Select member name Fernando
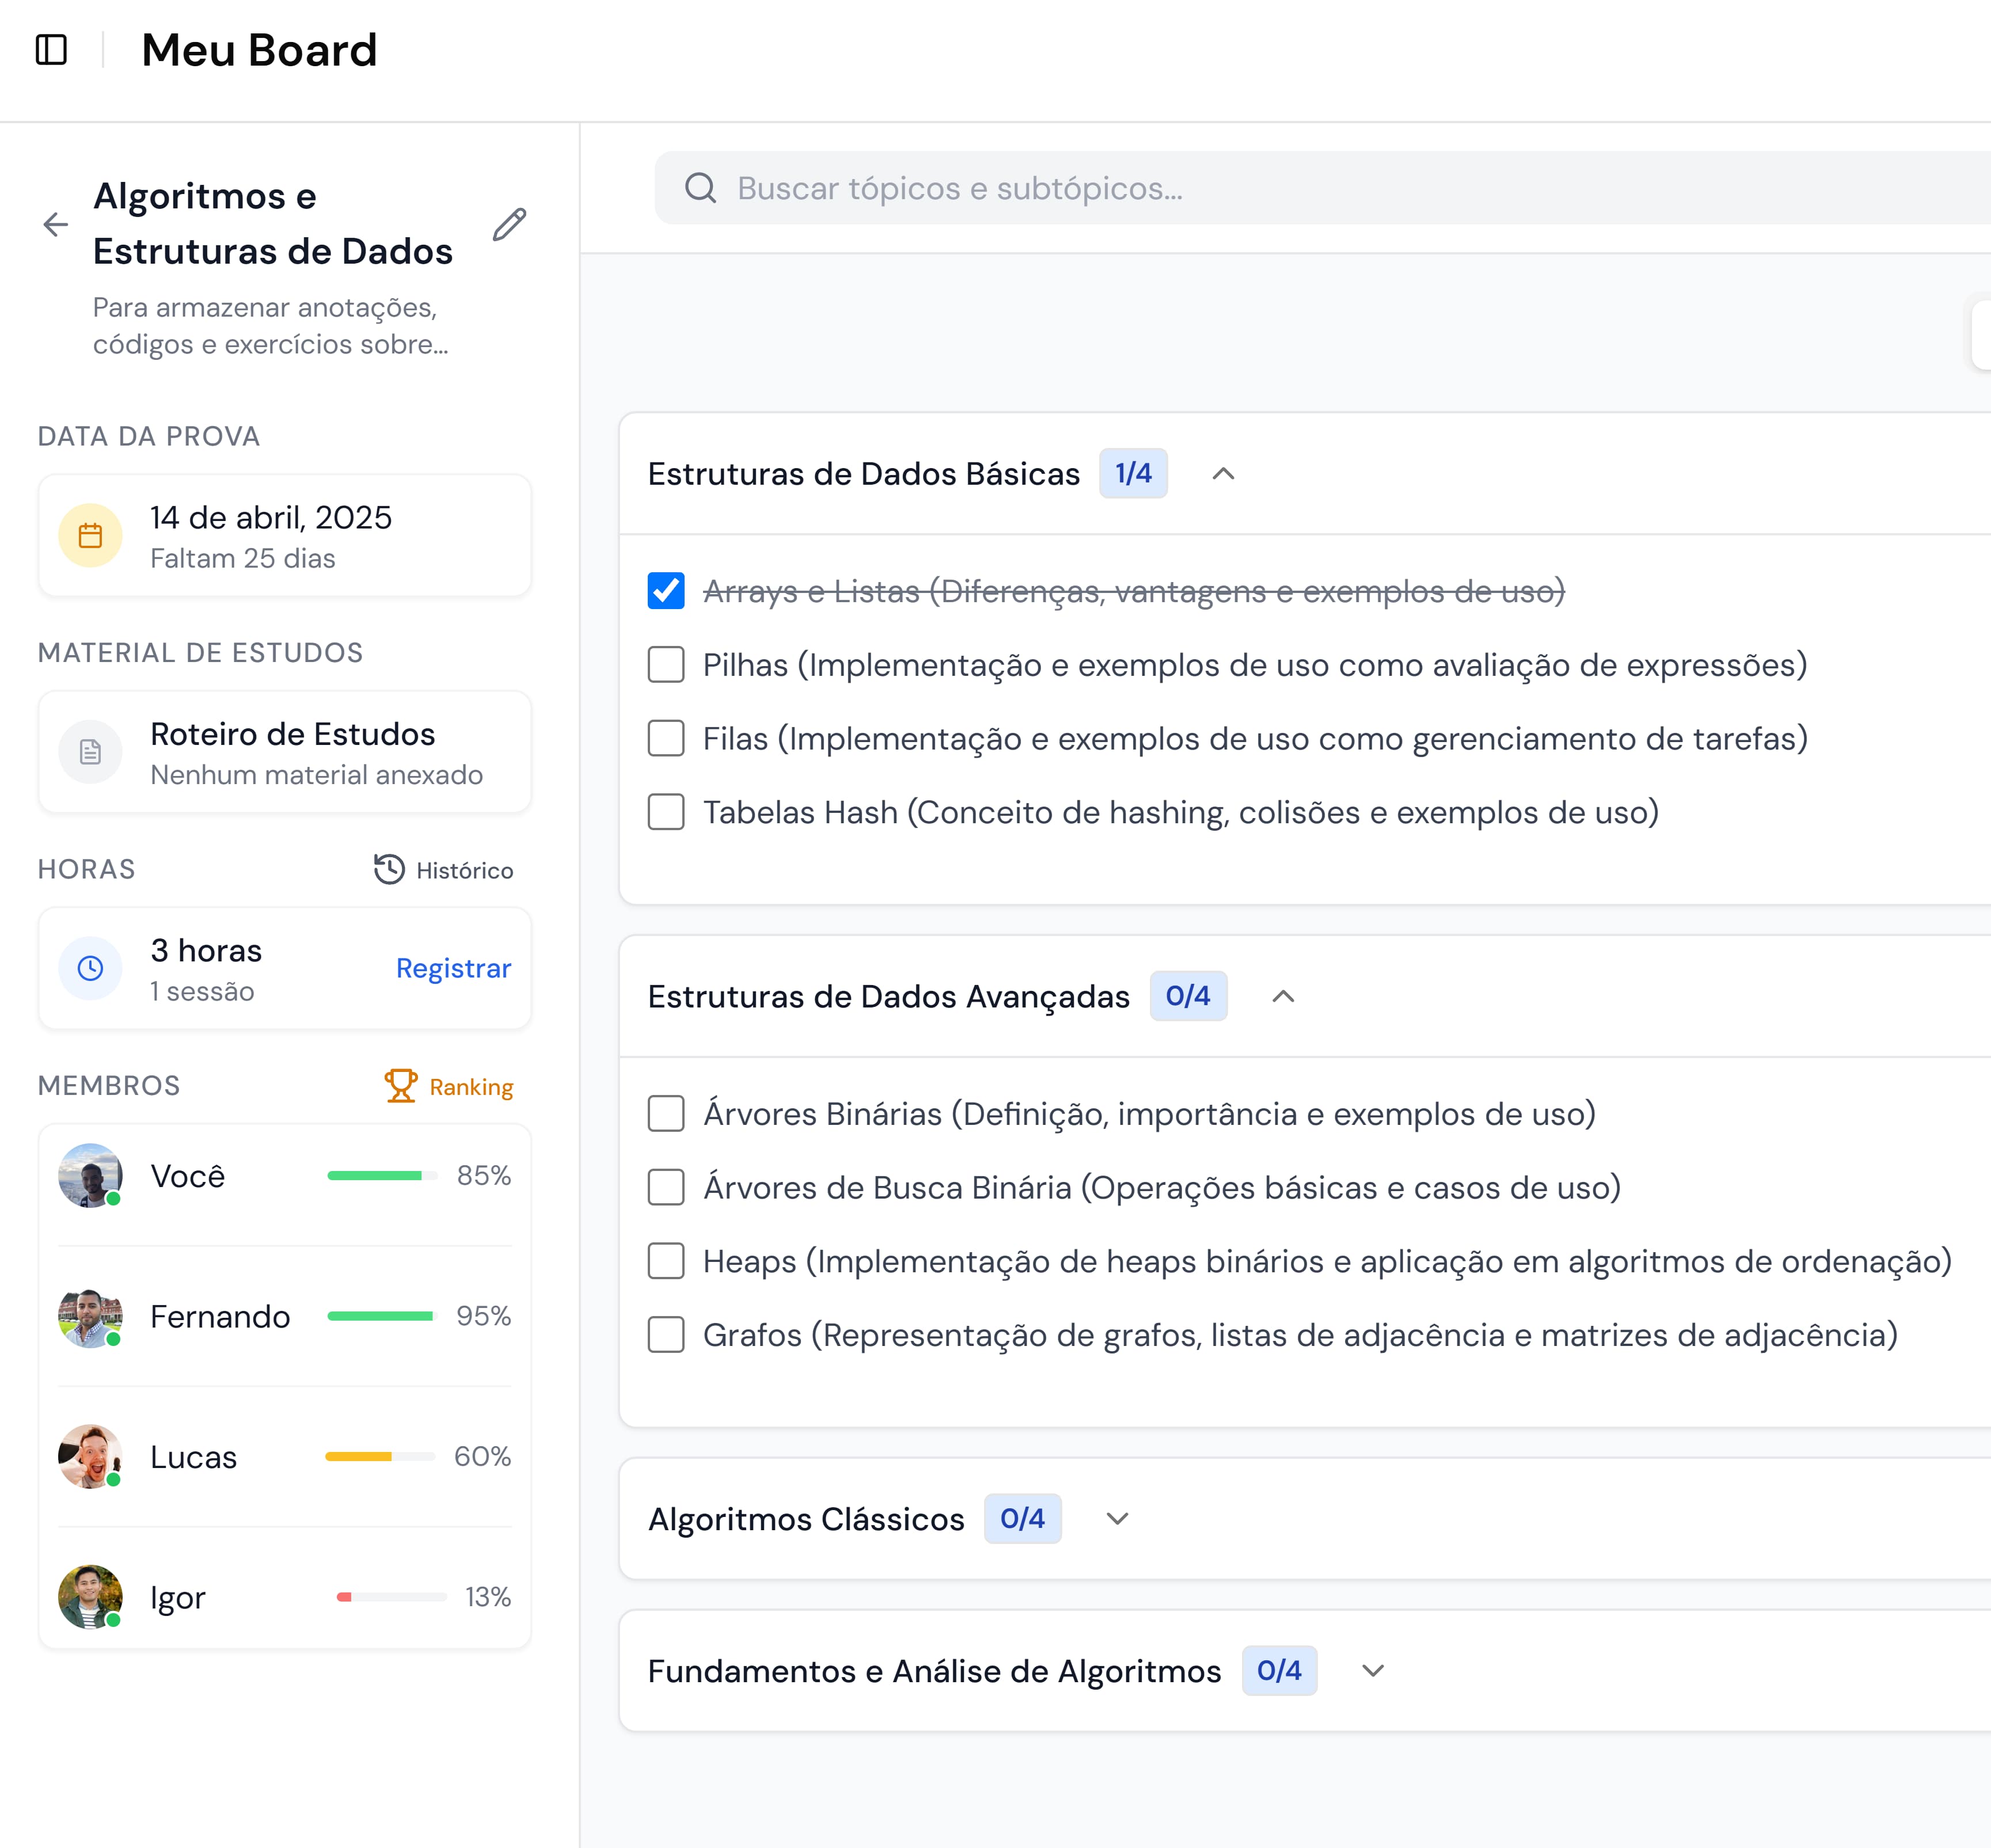 tap(220, 1316)
